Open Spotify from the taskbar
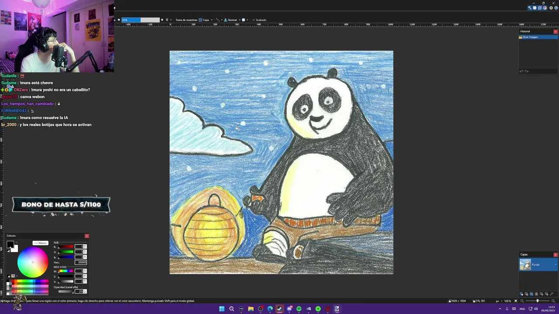 click(299, 309)
